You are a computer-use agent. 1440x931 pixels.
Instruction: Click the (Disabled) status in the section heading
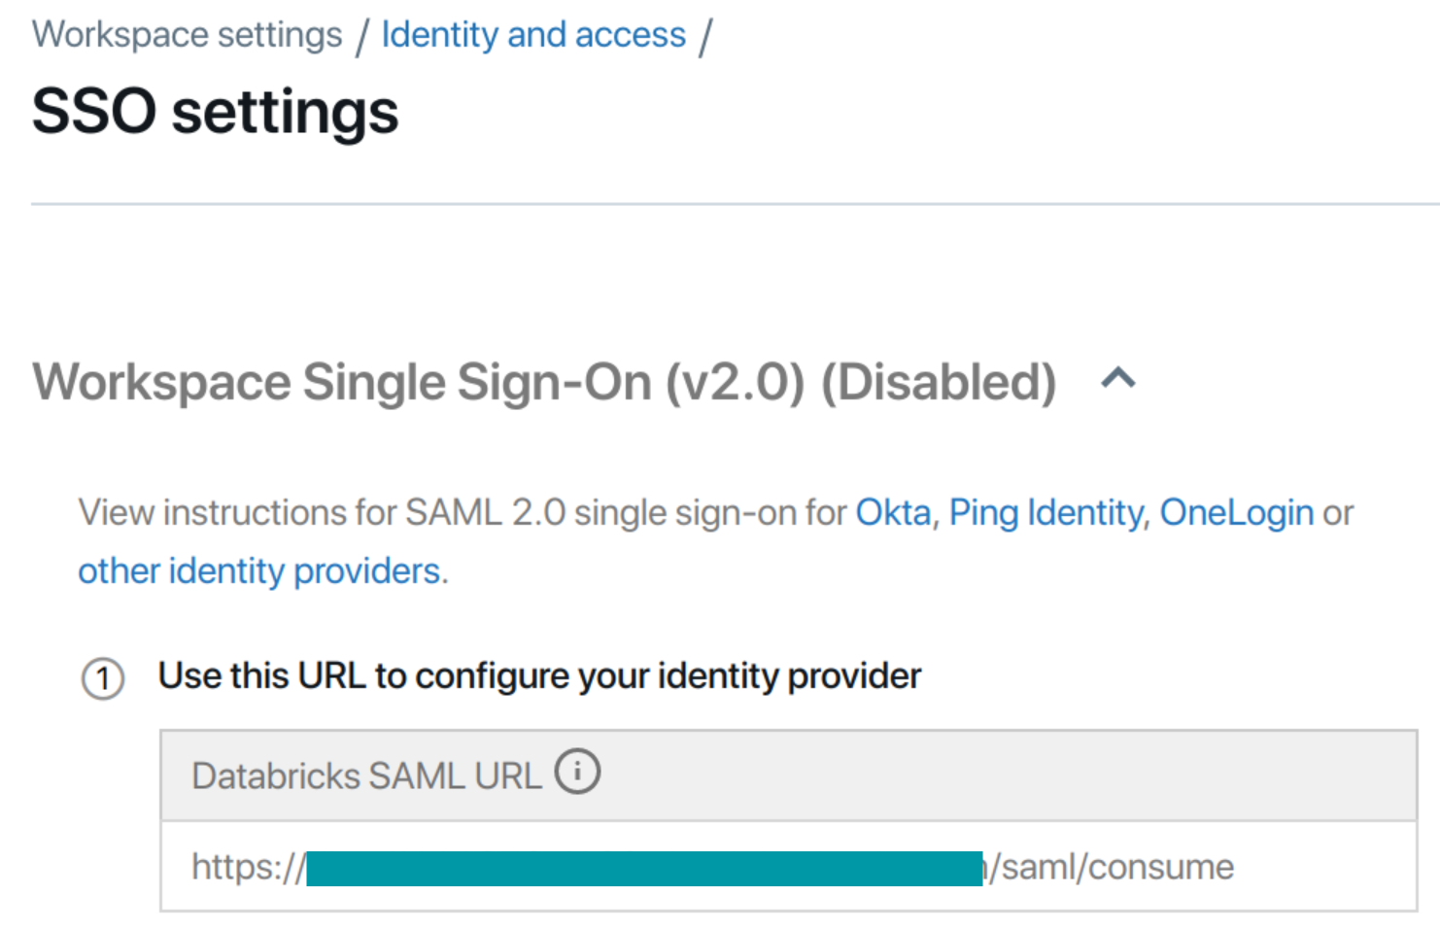[939, 382]
